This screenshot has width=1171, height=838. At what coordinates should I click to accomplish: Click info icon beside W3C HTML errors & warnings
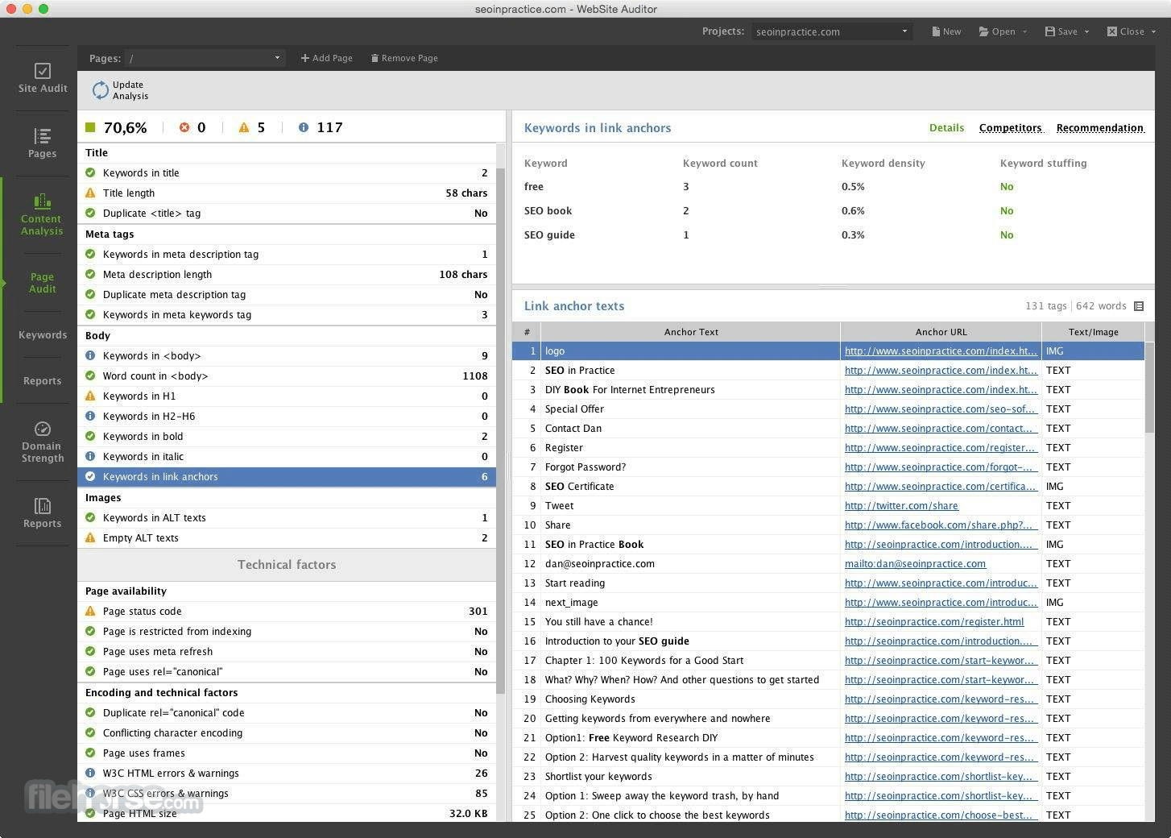click(x=90, y=773)
